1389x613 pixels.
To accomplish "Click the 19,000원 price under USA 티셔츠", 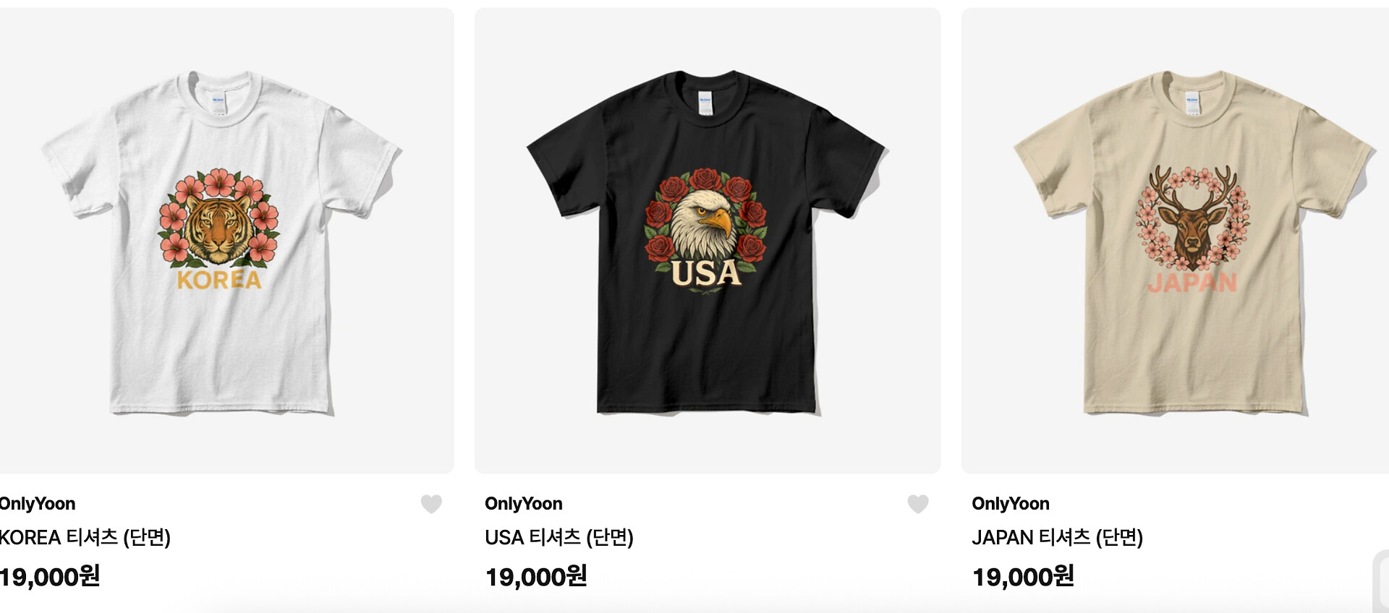I will coord(536,577).
